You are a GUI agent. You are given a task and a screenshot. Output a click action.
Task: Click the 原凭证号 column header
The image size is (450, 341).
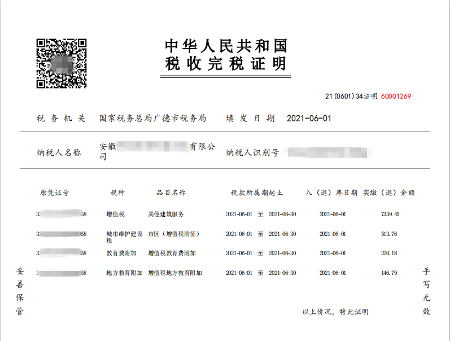(x=55, y=193)
